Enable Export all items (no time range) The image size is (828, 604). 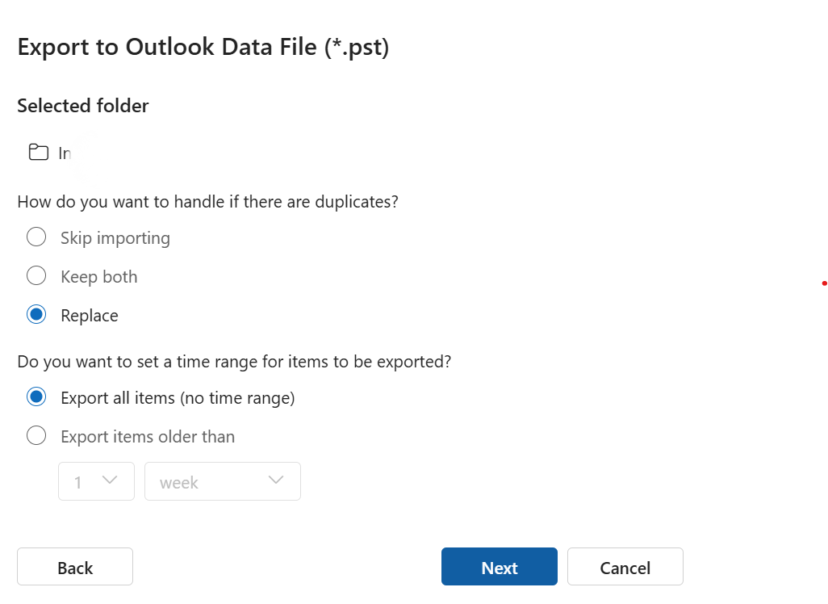36,397
